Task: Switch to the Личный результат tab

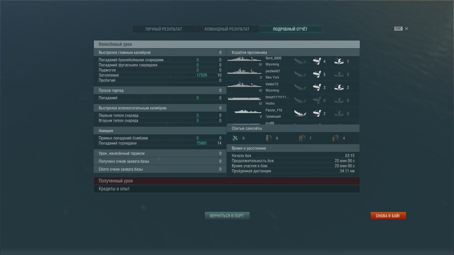Action: [164, 29]
